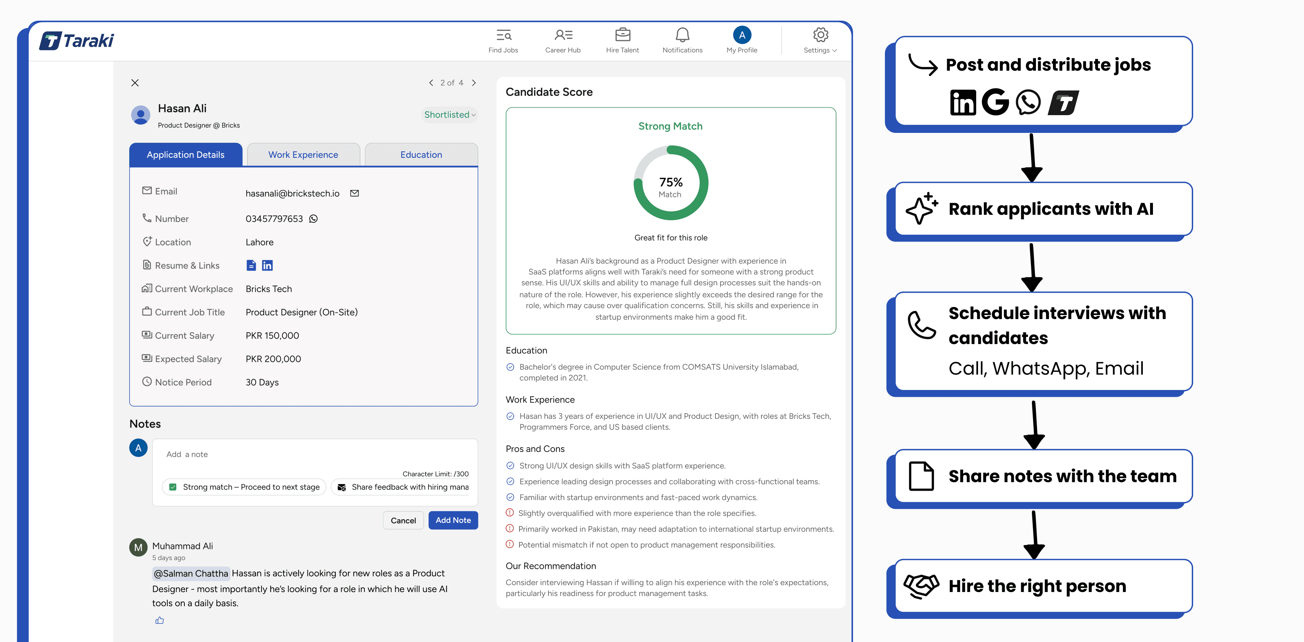Image resolution: width=1304 pixels, height=642 pixels.
Task: Open the Career Hub icon
Action: [x=563, y=35]
